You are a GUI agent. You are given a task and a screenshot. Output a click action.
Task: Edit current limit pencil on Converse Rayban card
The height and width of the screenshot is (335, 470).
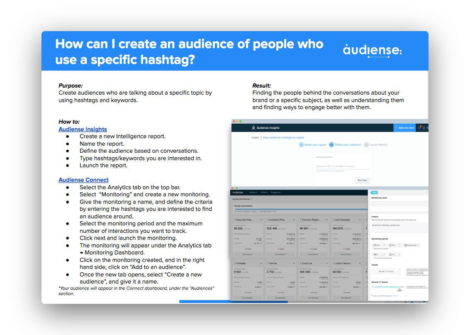click(327, 243)
